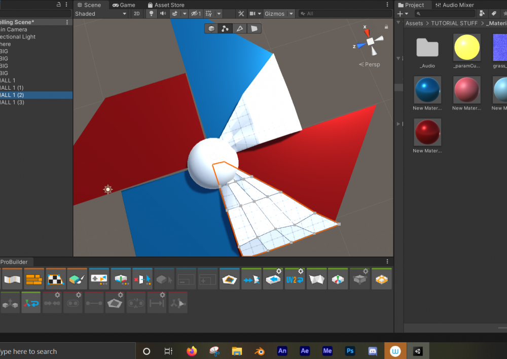Image resolution: width=507 pixels, height=359 pixels.
Task: Toggle scene audio speaker button
Action: pos(163,14)
